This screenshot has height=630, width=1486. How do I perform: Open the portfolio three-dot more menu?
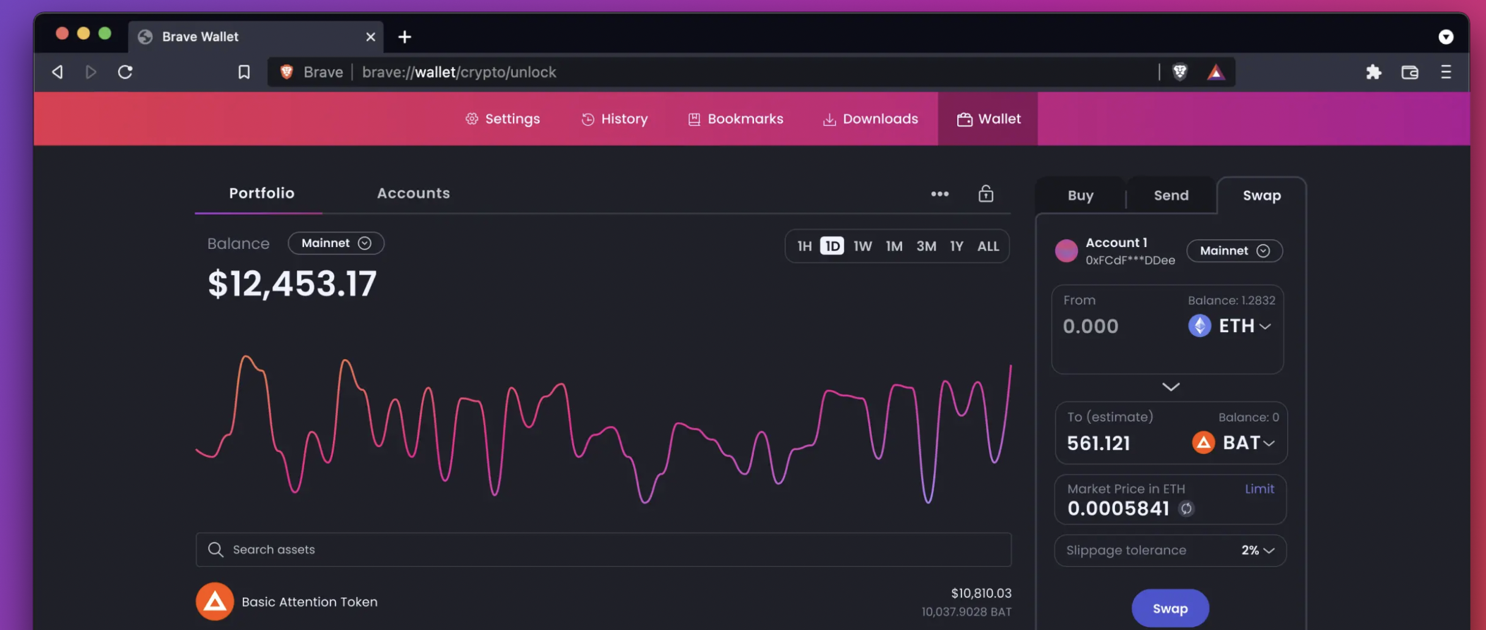[940, 194]
